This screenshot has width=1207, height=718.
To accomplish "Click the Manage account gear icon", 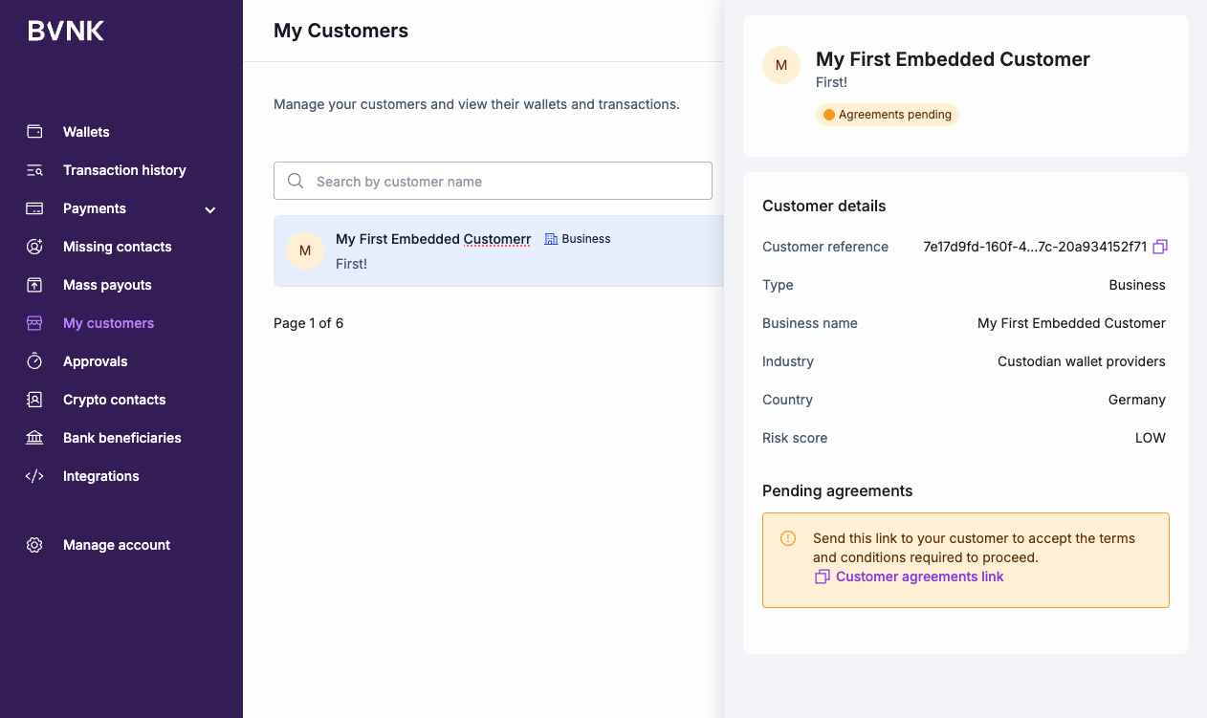I will coord(34,545).
